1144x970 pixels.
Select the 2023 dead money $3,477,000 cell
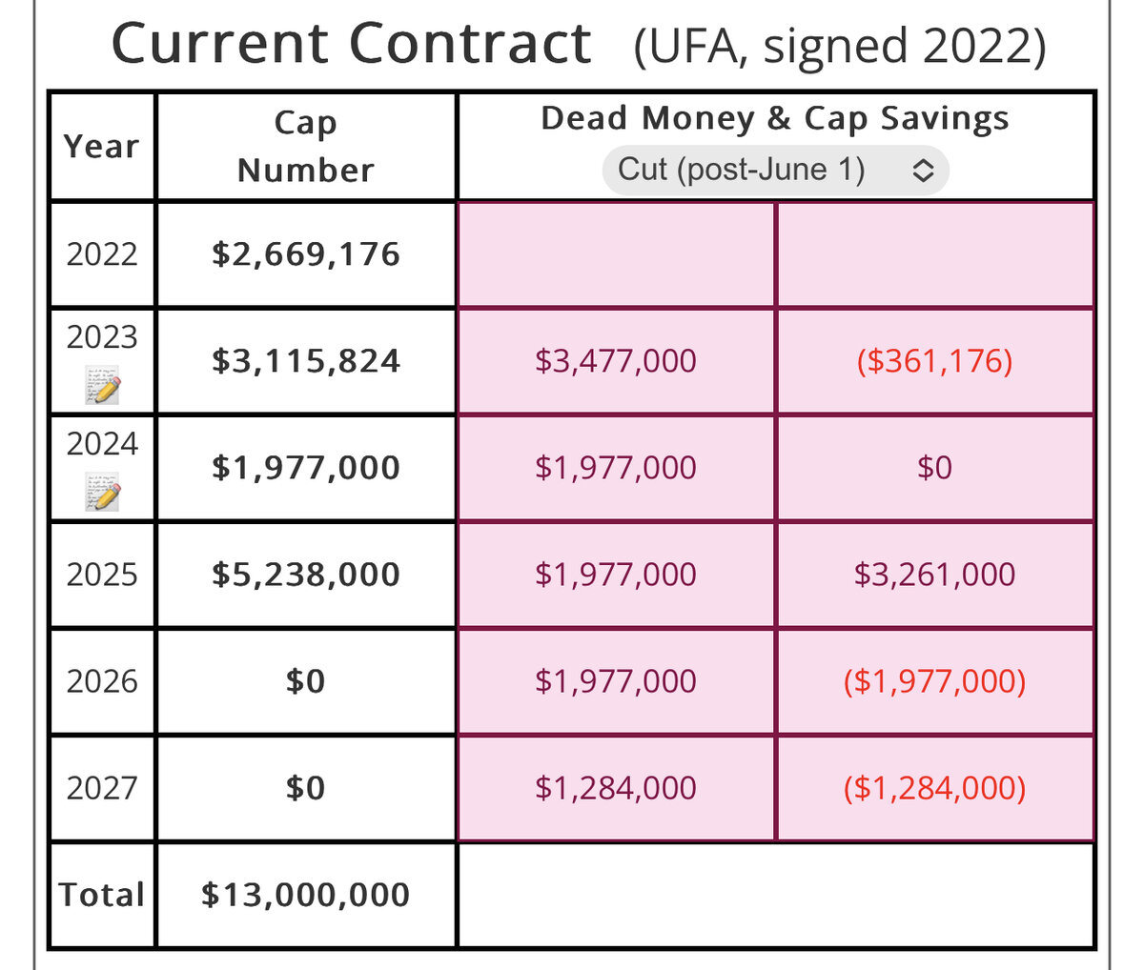616,361
